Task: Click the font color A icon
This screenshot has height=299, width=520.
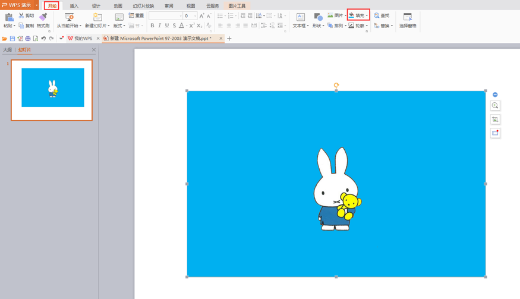Action: pos(181,26)
